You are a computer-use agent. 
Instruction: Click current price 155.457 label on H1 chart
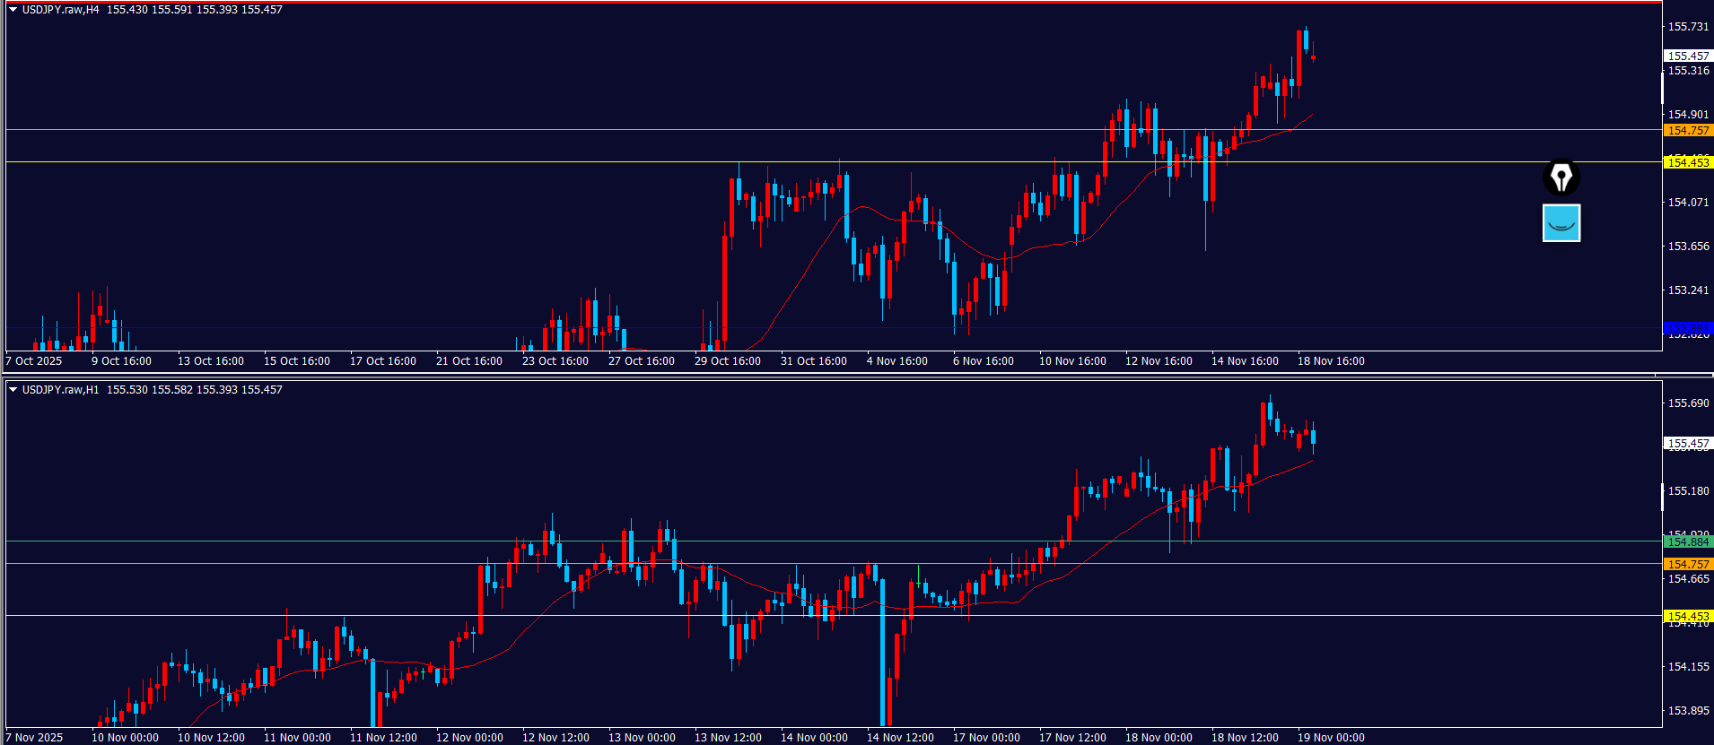point(1688,444)
